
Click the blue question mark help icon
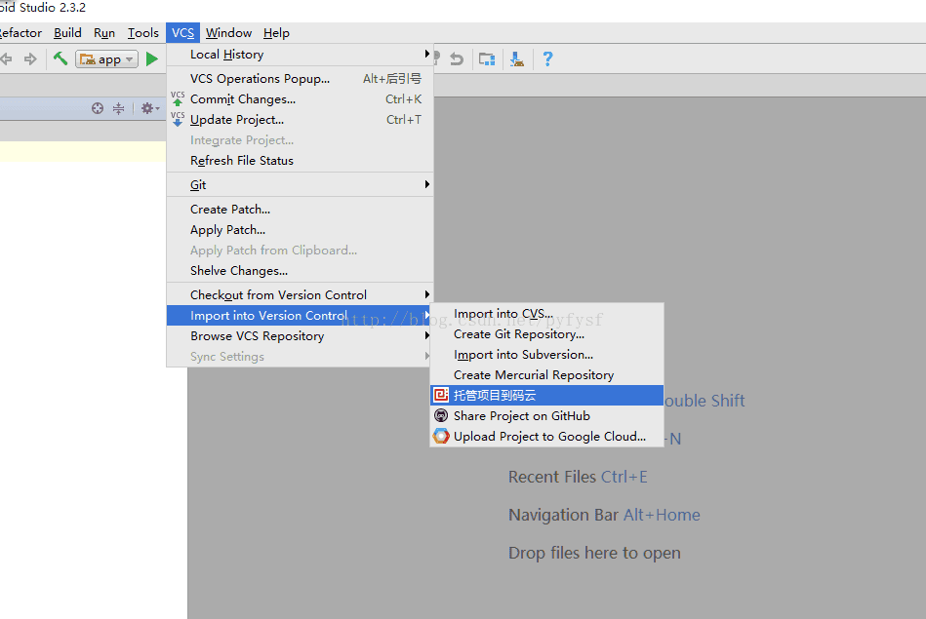[x=547, y=59]
